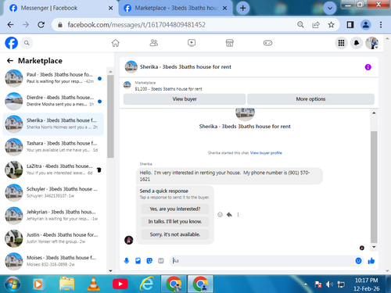Open the Marketplace storefront icon

(x=230, y=43)
